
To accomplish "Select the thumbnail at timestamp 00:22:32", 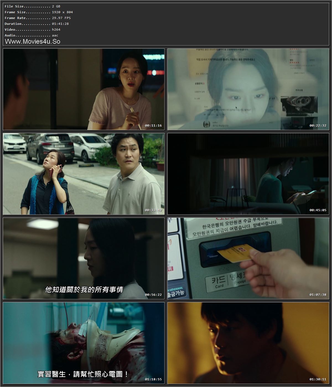I will pyautogui.click(x=248, y=89).
